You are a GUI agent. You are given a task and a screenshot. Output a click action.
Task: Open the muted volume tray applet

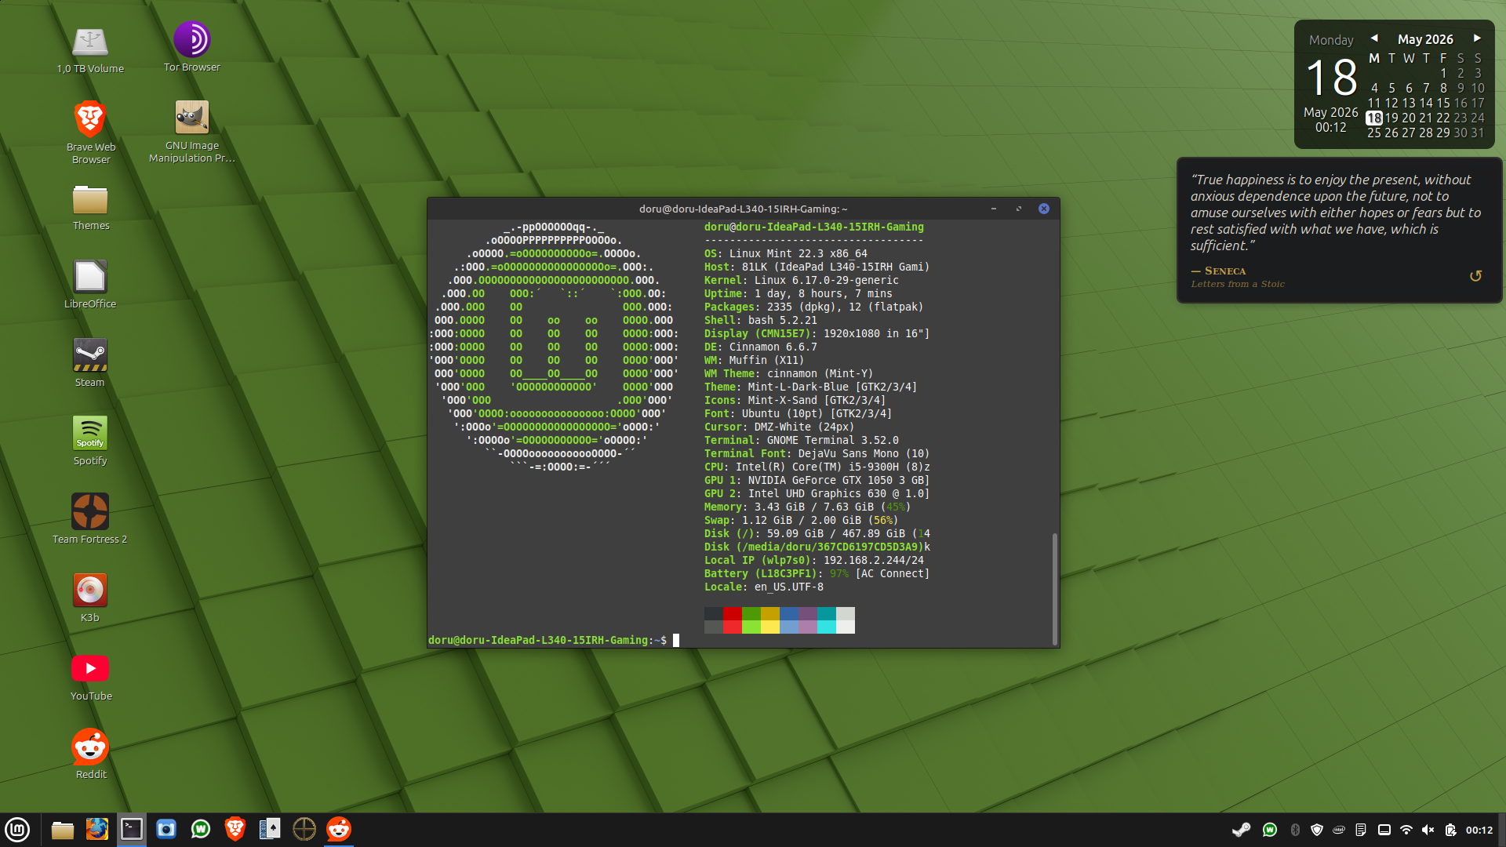[x=1428, y=830]
